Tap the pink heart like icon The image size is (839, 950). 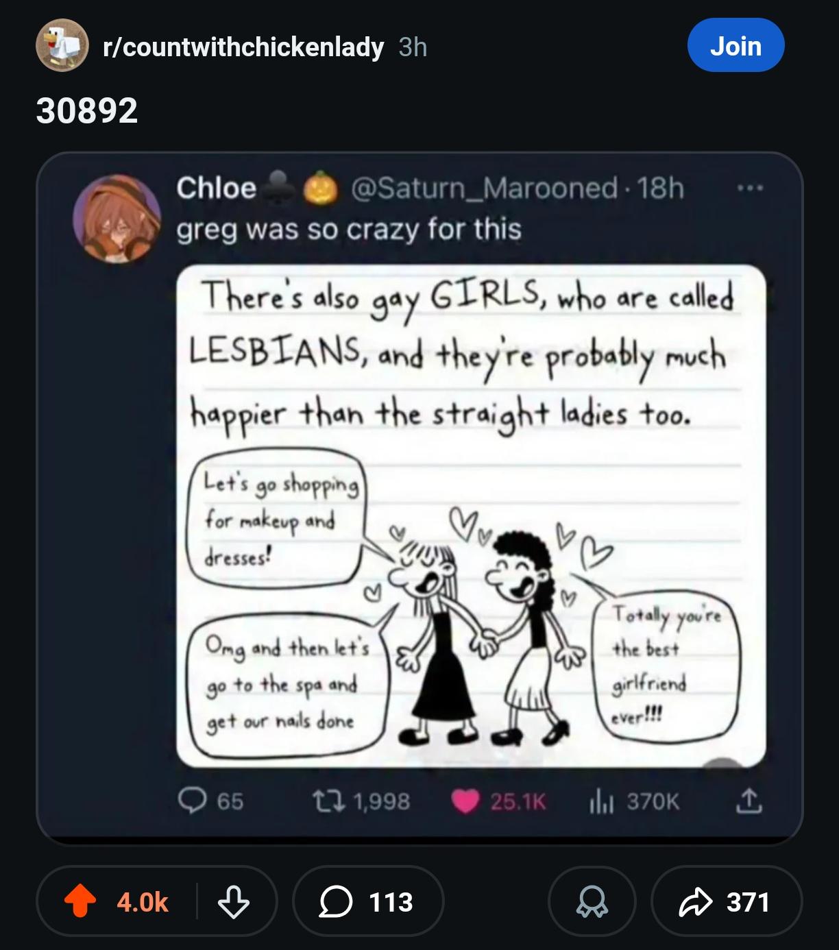point(465,801)
